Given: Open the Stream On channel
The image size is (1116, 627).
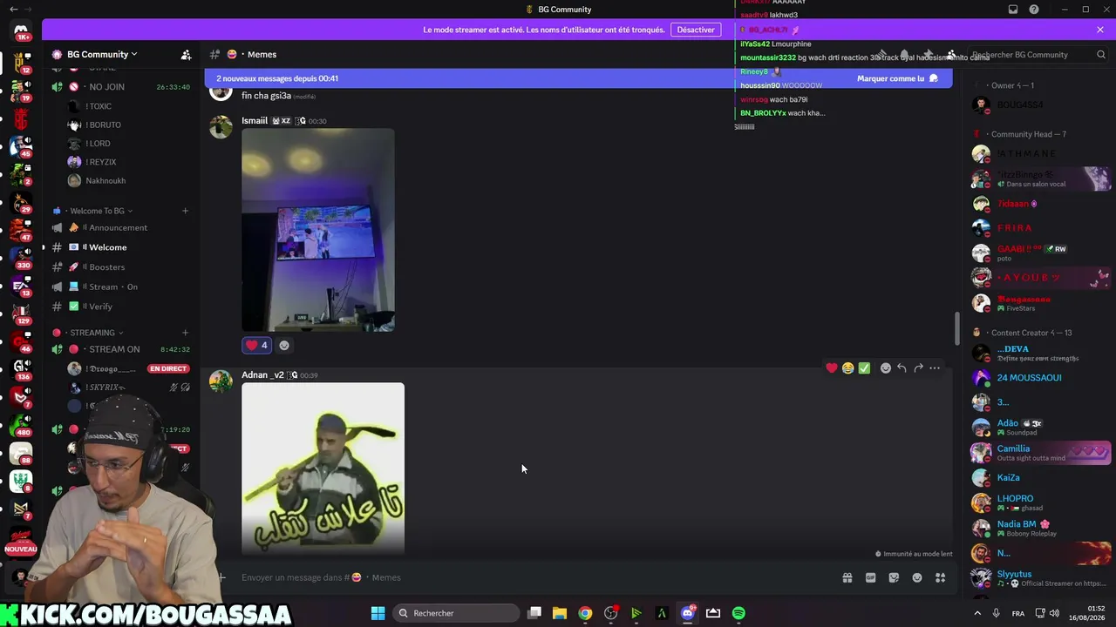Looking at the screenshot, I should [121, 287].
